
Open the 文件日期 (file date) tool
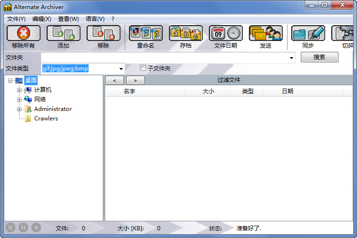[x=226, y=33]
